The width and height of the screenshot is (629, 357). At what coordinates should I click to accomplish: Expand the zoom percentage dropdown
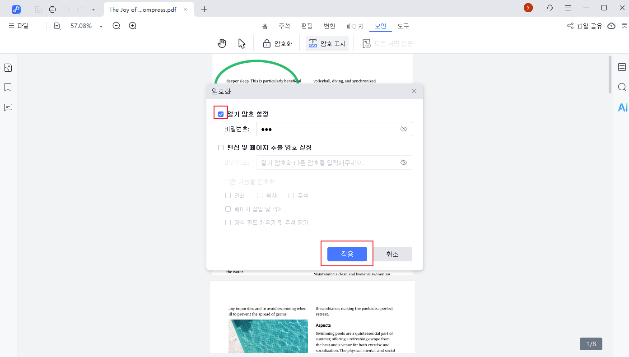(x=101, y=26)
